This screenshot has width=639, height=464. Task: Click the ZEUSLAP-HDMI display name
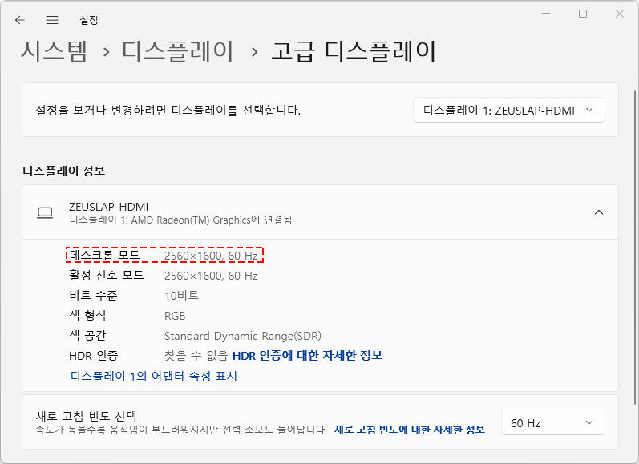(109, 207)
